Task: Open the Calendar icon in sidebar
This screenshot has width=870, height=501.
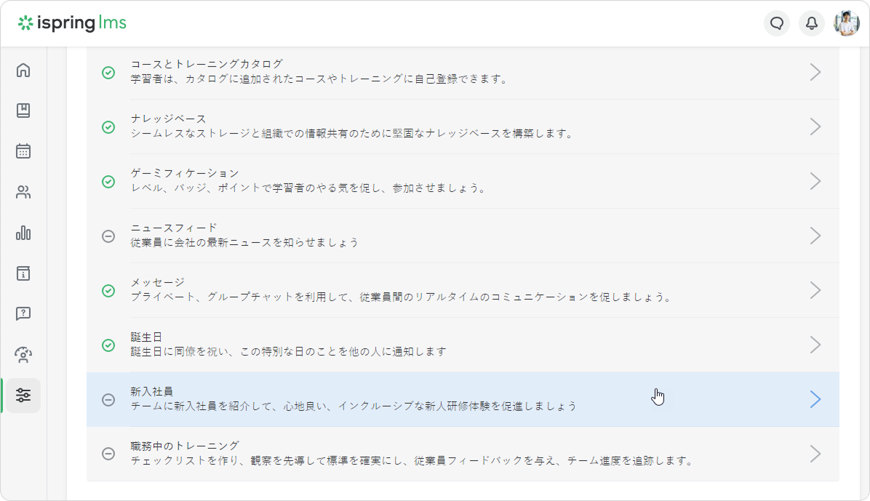Action: click(23, 152)
